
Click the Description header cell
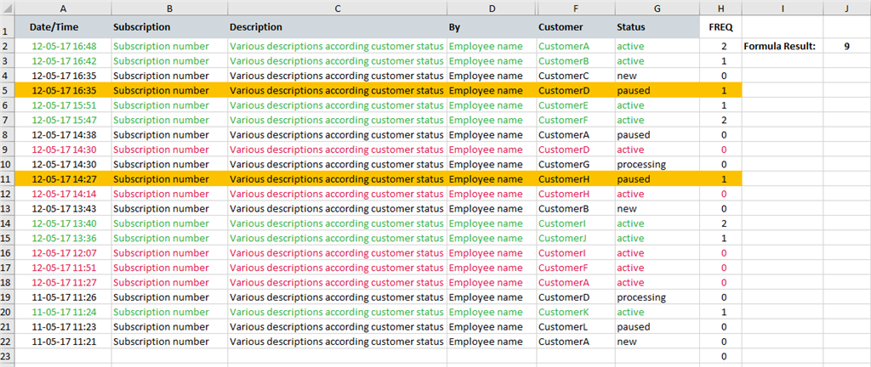(337, 27)
